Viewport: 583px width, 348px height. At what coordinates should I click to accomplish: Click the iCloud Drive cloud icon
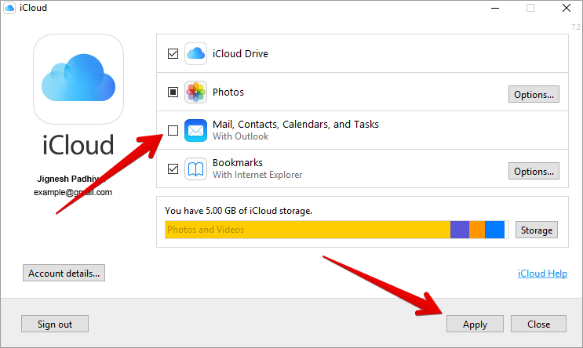tap(195, 54)
